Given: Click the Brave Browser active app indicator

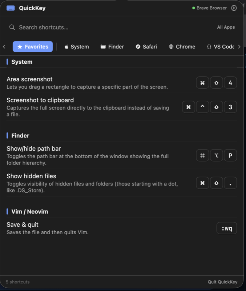Looking at the screenshot, I should 209,8.
